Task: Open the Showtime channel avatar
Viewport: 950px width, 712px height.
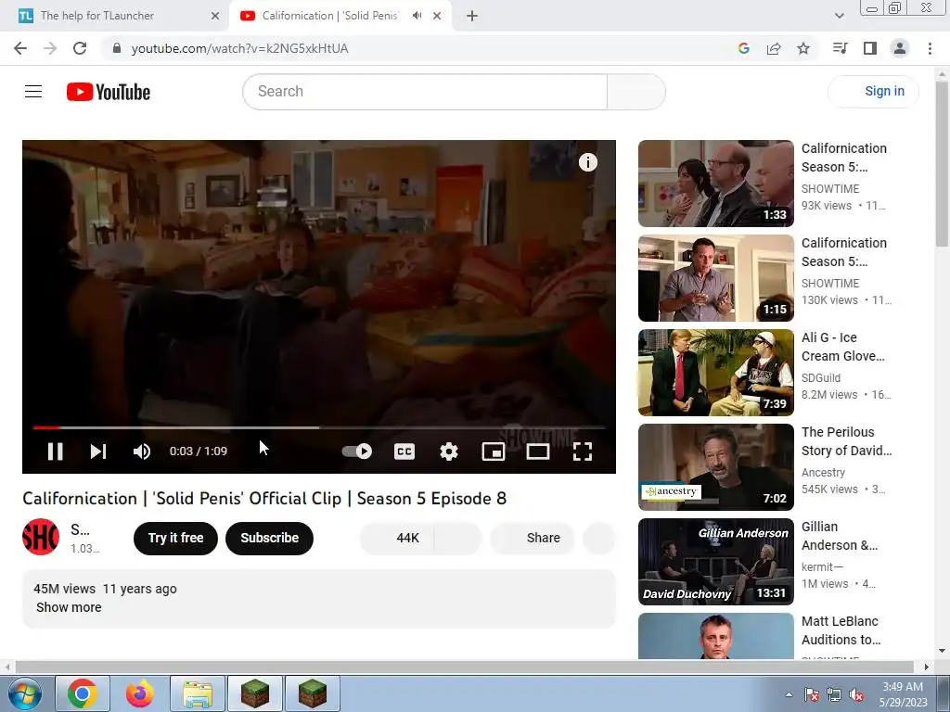Action: point(41,537)
